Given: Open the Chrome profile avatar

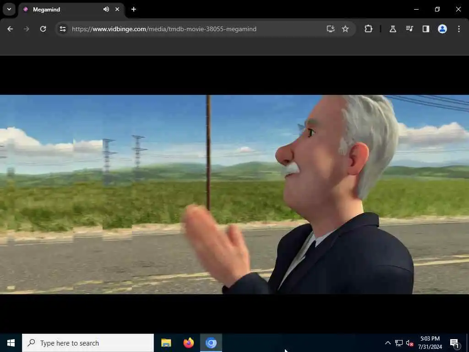Looking at the screenshot, I should (442, 29).
